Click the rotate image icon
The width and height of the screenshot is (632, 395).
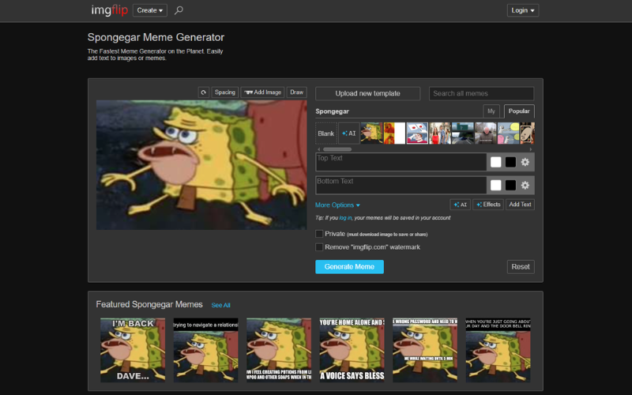204,92
